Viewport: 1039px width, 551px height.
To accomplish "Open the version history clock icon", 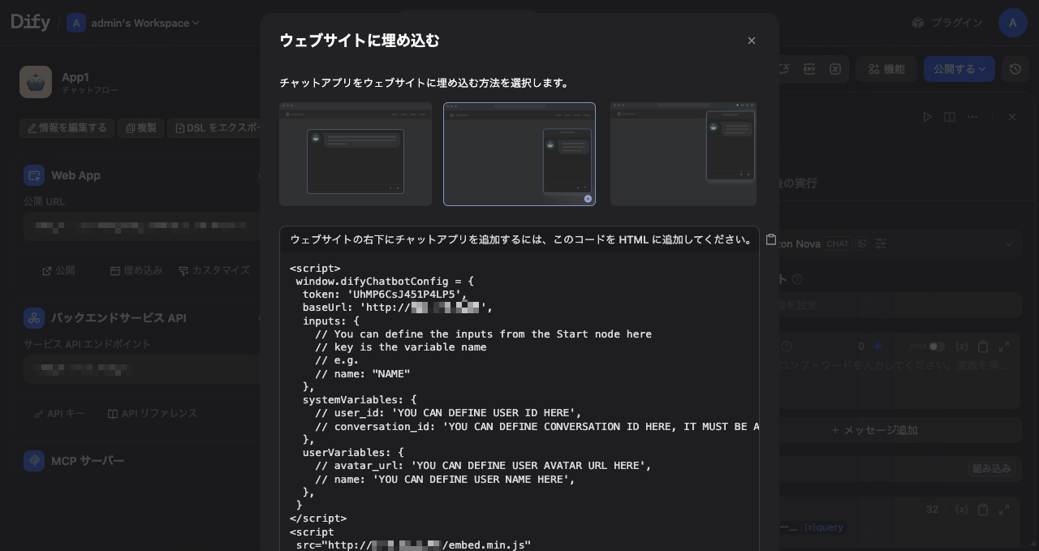I will point(1015,69).
